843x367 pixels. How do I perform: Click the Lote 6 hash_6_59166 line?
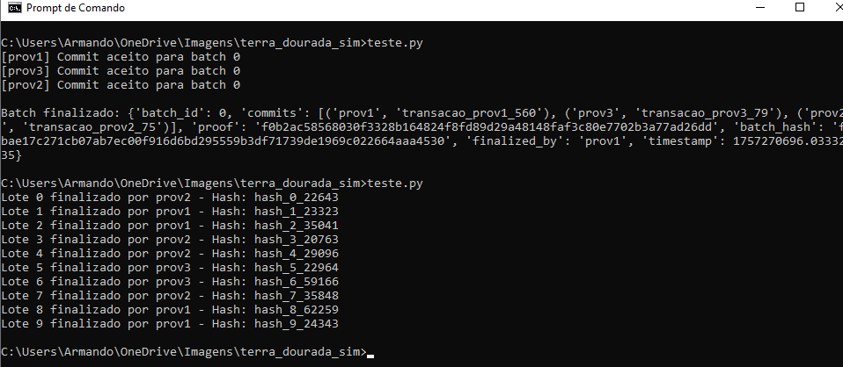coord(170,282)
